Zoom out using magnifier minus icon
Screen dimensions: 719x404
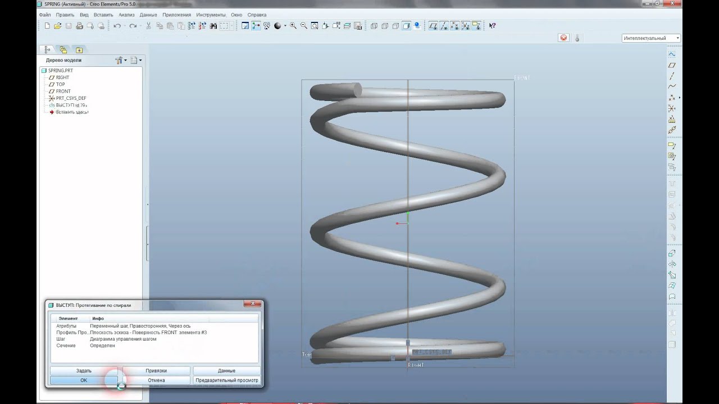303,26
